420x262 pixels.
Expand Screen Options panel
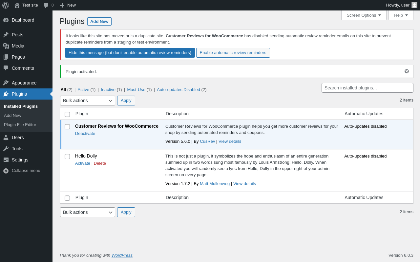pos(364,15)
